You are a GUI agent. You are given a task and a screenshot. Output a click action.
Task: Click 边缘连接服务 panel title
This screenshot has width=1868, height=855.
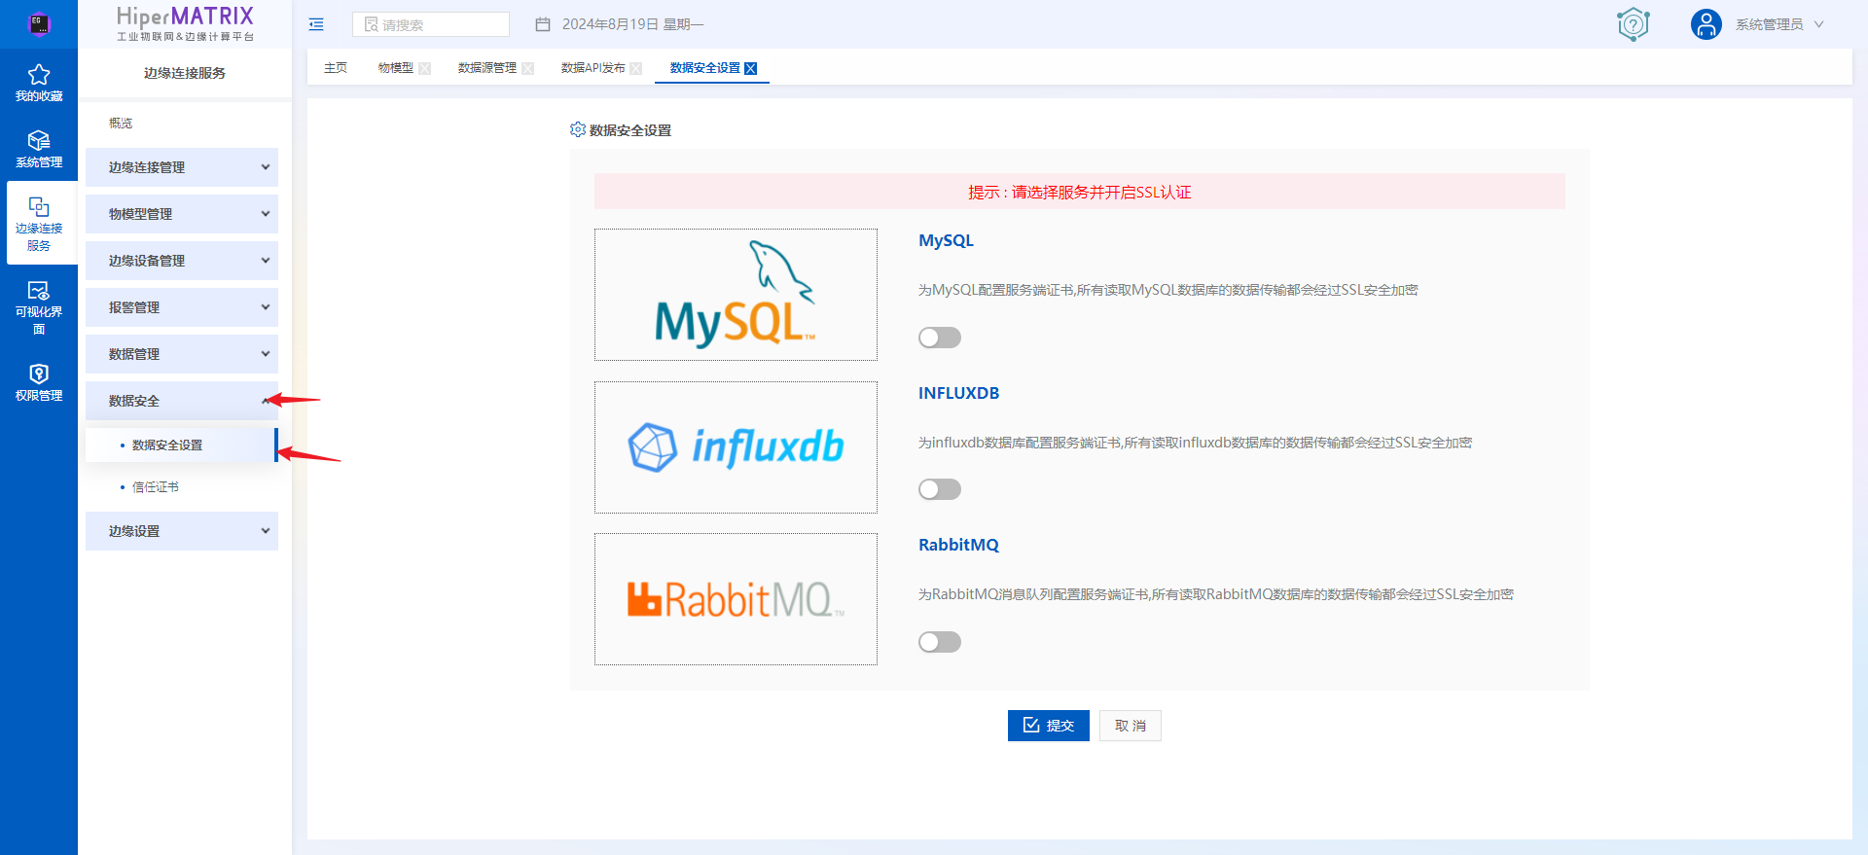click(185, 73)
